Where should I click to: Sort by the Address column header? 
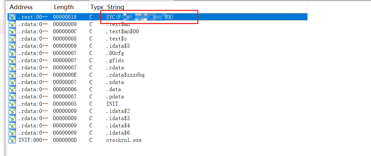pyautogui.click(x=21, y=7)
